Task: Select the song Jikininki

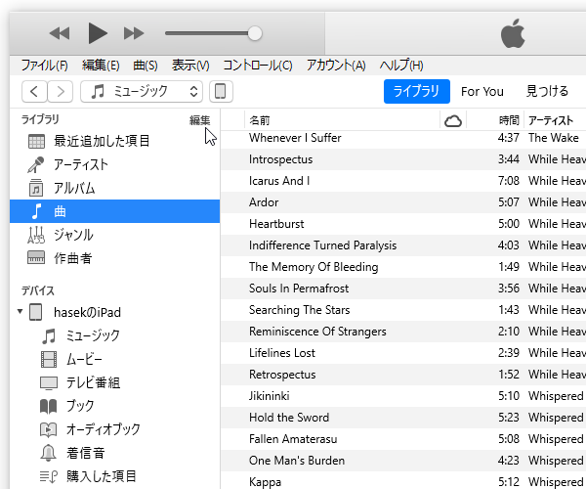Action: [x=270, y=396]
